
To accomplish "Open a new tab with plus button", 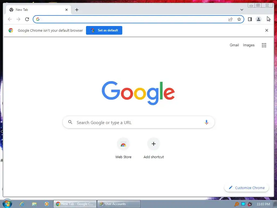I will 77,10.
